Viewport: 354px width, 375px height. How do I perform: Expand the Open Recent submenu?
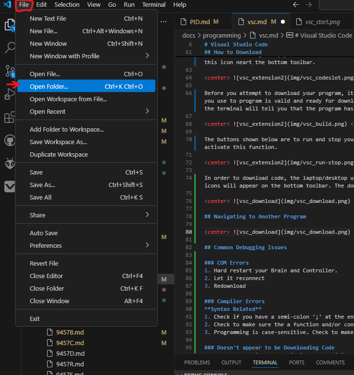pos(86,111)
